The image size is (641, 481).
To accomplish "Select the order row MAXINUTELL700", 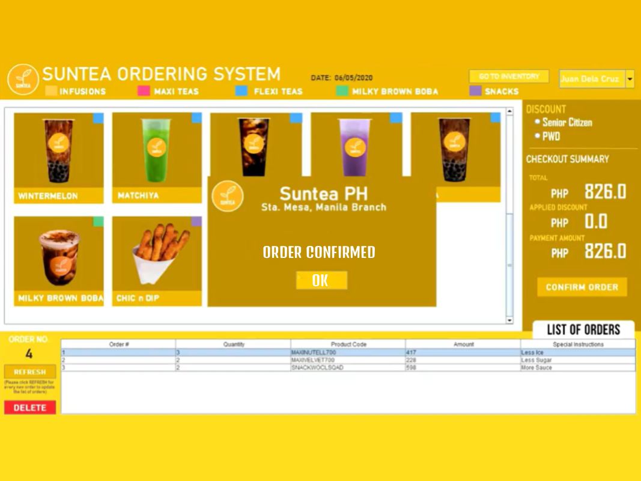I will [x=348, y=352].
